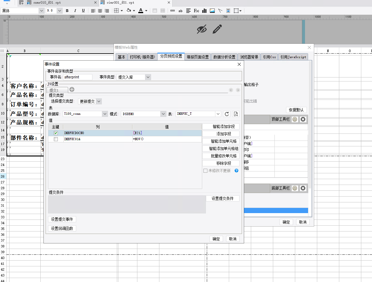Preview the IMBFUC_T table data

236,114
